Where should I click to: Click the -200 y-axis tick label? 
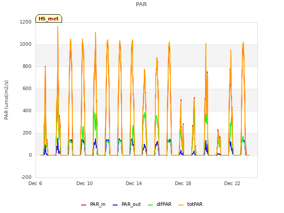(26, 177)
